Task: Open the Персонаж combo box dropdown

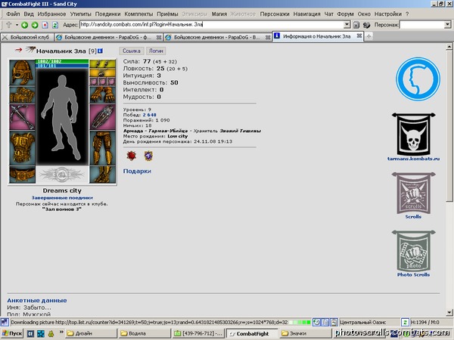Action: [x=448, y=25]
